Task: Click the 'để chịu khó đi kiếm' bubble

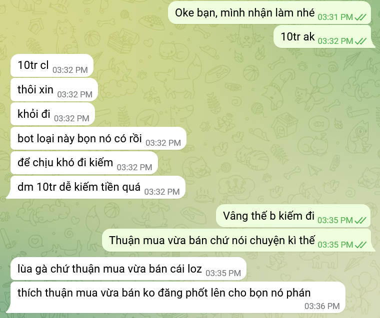Action: click(x=84, y=163)
